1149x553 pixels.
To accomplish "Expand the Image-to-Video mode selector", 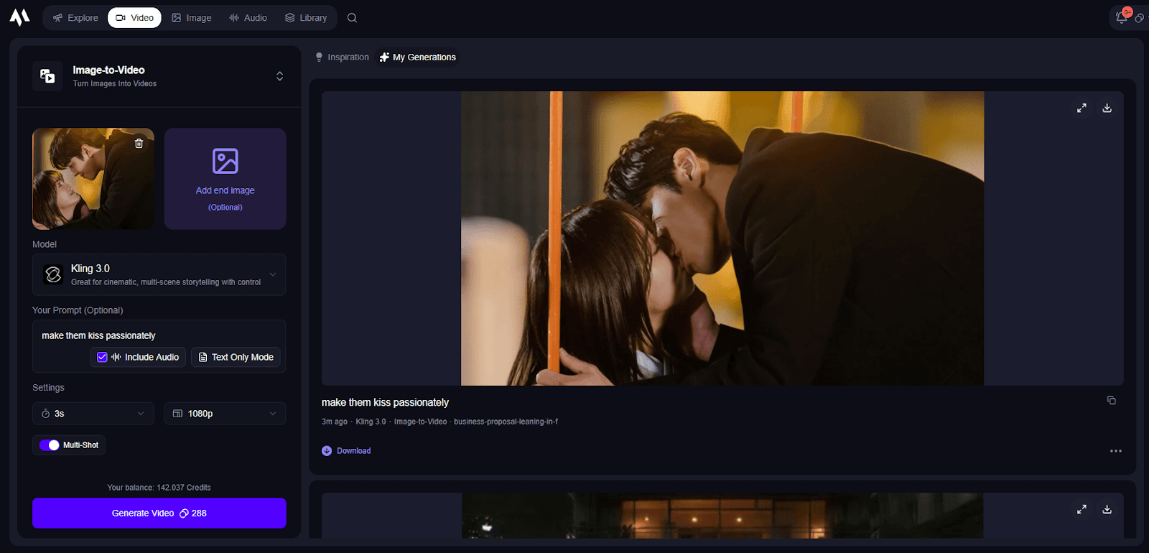I will (279, 76).
